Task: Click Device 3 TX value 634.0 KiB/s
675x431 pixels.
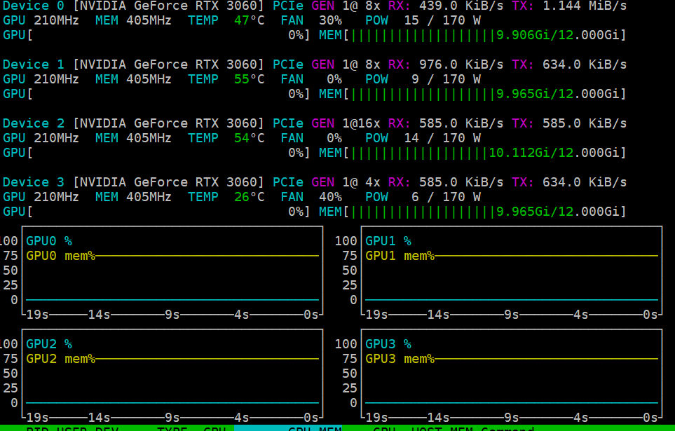Action: point(584,182)
